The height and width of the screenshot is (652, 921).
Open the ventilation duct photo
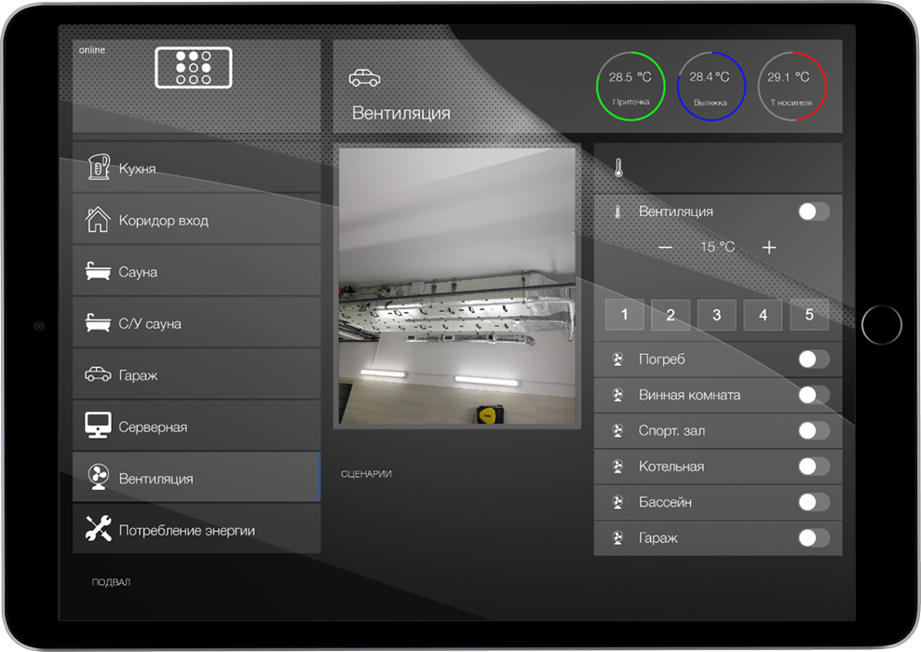tap(456, 284)
